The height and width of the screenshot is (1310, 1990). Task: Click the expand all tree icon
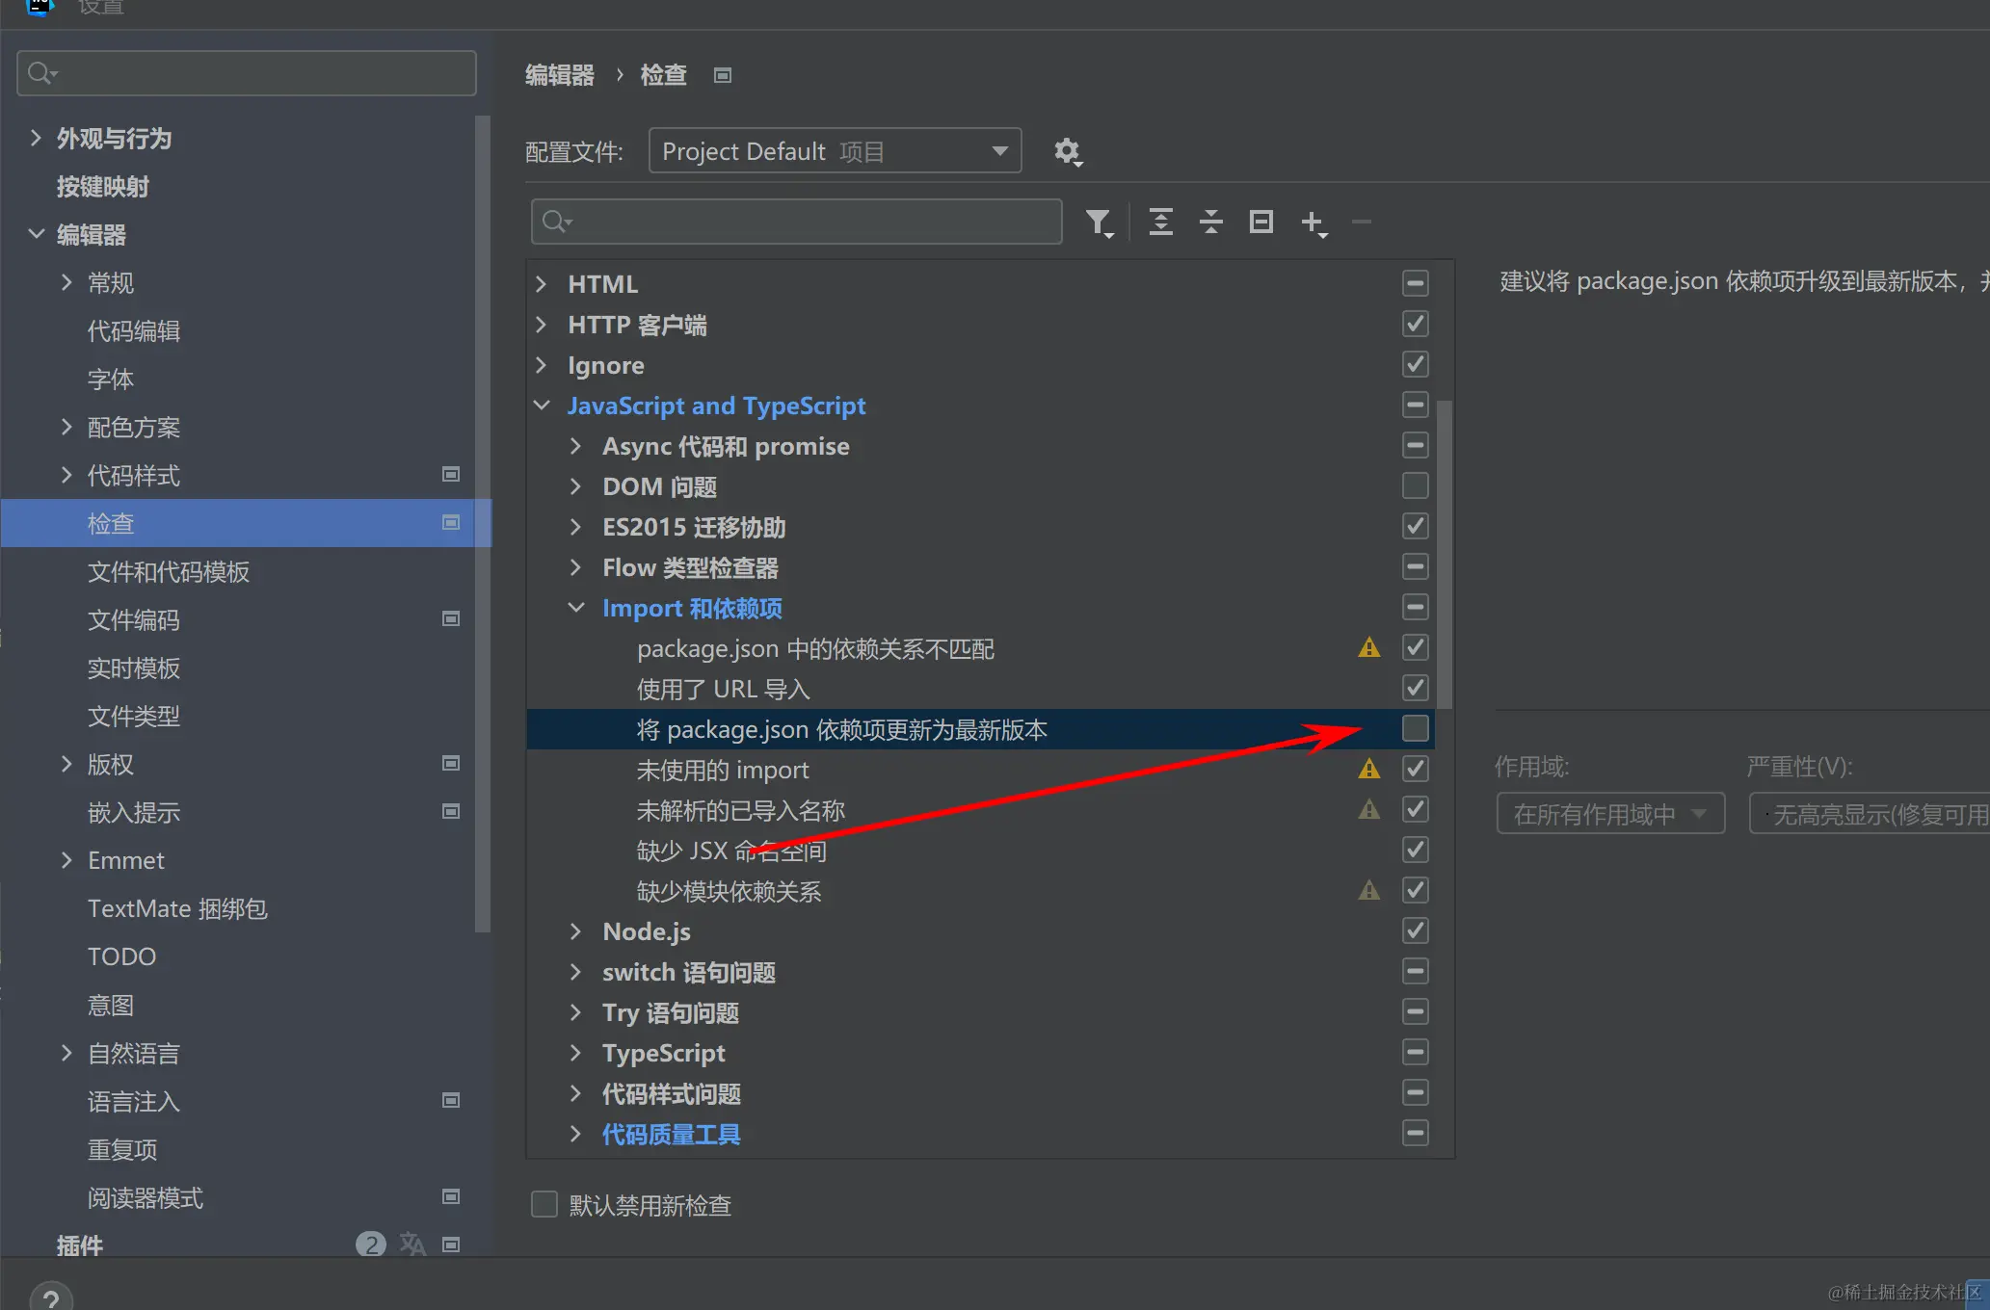pos(1161,223)
